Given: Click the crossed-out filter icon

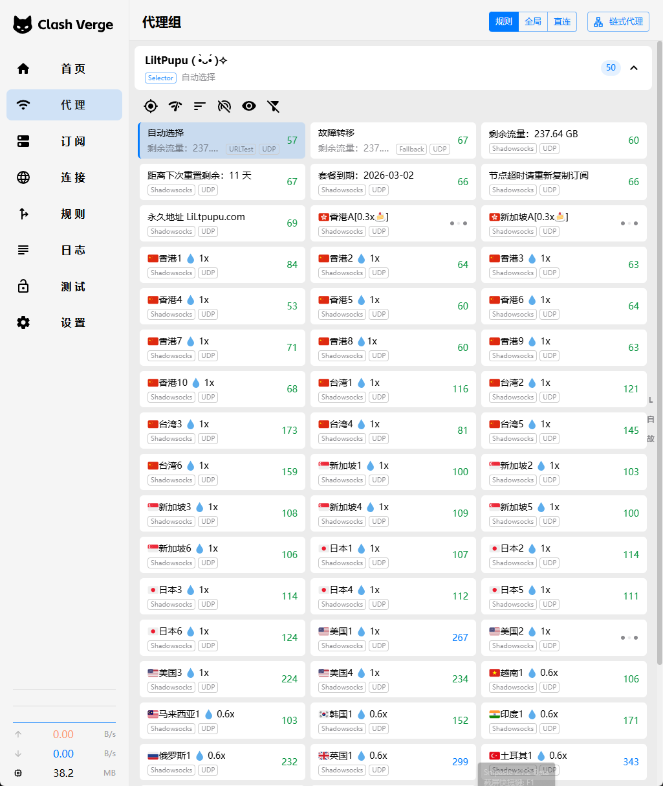Looking at the screenshot, I should [x=274, y=106].
